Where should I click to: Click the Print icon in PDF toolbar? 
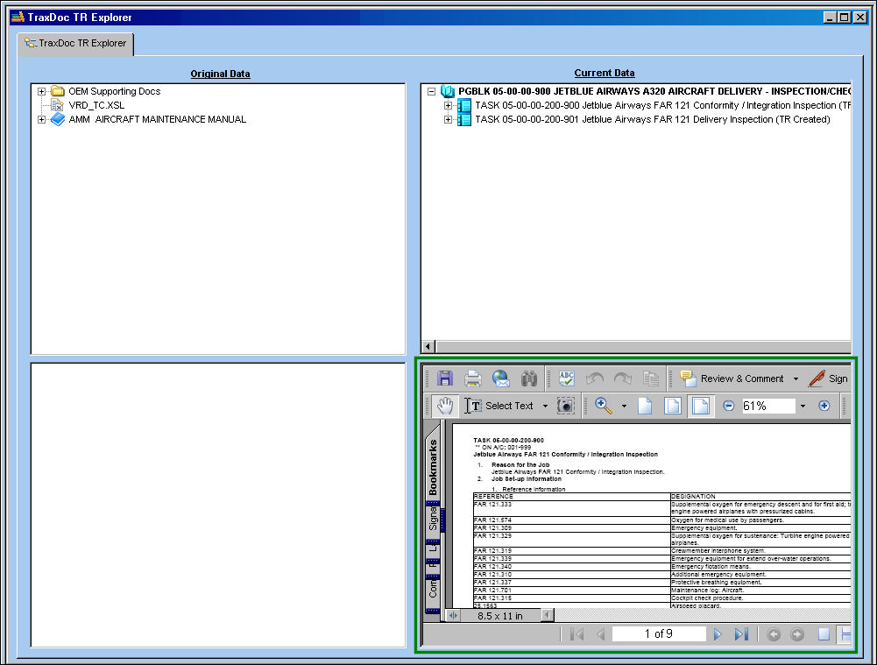coord(473,378)
